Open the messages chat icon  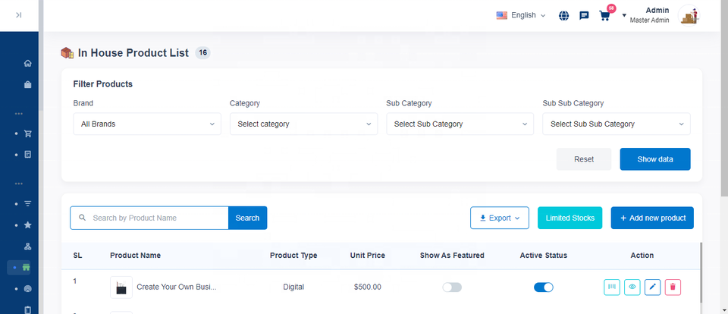[x=584, y=15]
